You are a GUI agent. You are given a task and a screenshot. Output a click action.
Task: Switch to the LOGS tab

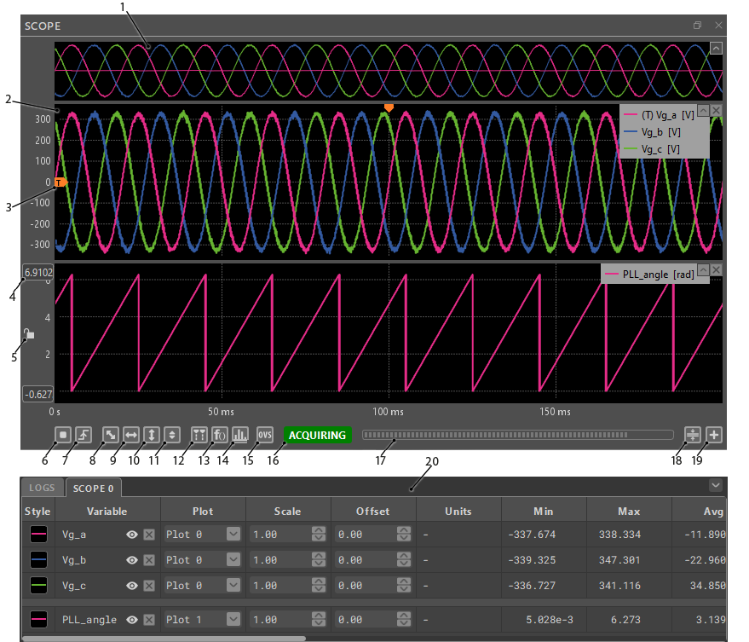point(42,489)
